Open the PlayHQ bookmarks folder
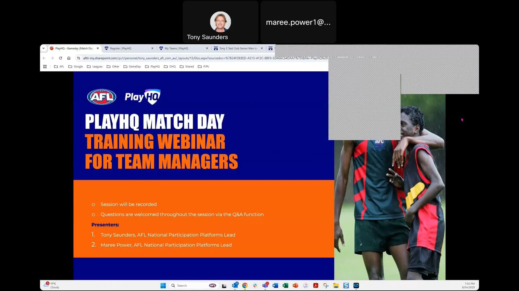Screen dimensions: 519x291 [x=152, y=67]
